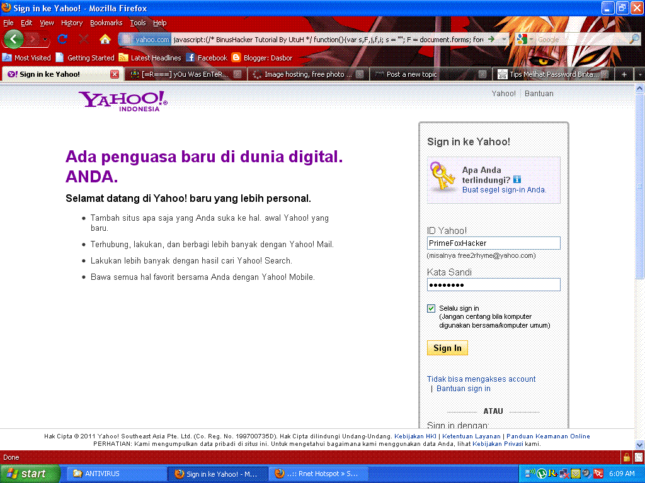Click the page vertical scrollbar thumb
The width and height of the screenshot is (645, 483).
pyautogui.click(x=640, y=186)
